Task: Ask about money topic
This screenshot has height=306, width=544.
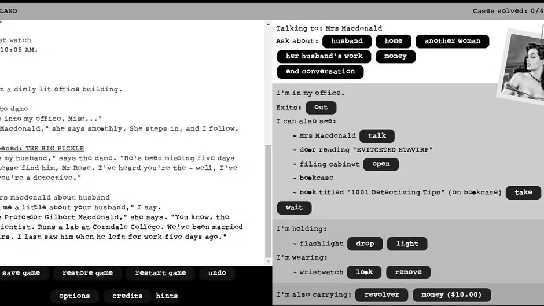Action: click(x=395, y=56)
